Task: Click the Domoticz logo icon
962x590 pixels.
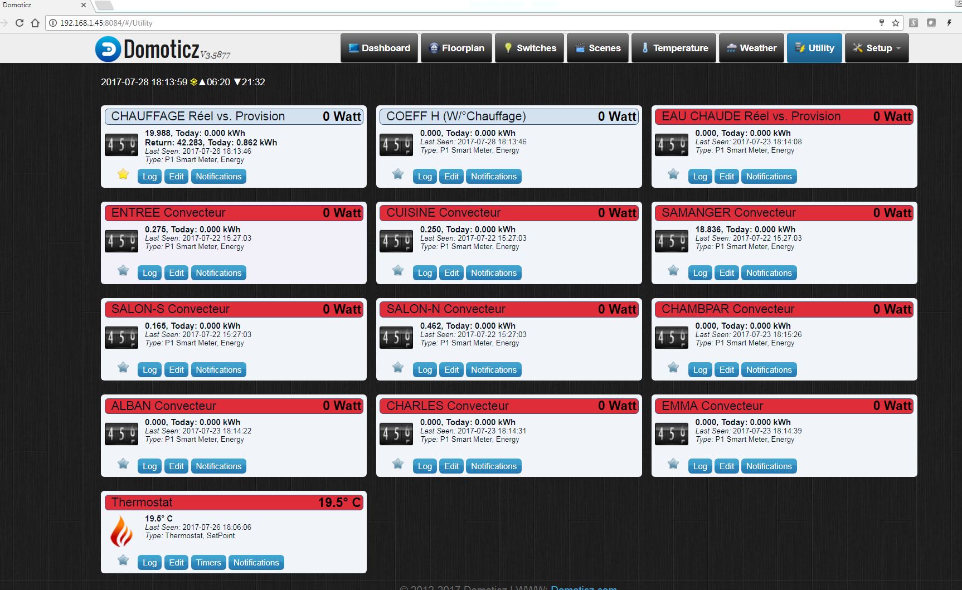Action: click(108, 49)
